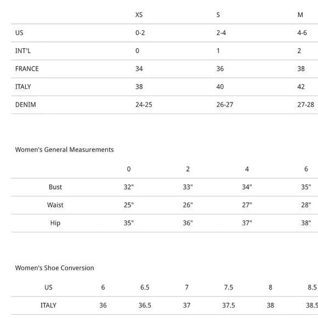Image resolution: width=318 pixels, height=318 pixels.
Task: Select the M column header
Action: (300, 15)
